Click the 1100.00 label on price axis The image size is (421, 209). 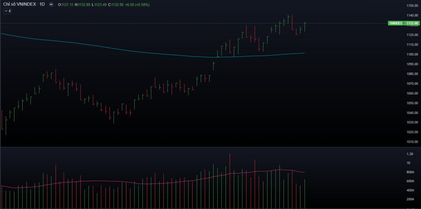pyautogui.click(x=412, y=54)
